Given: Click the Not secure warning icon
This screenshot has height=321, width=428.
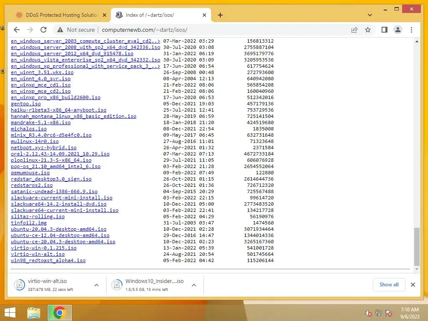Looking at the screenshot, I should (60, 30).
